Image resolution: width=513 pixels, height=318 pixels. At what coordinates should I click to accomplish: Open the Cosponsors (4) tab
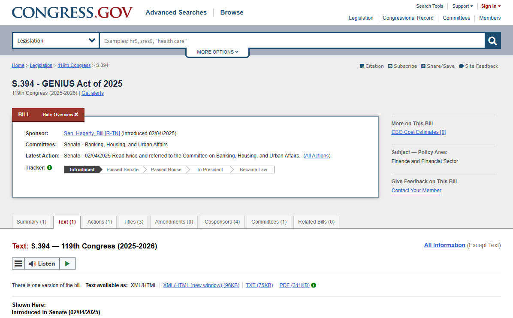(222, 222)
